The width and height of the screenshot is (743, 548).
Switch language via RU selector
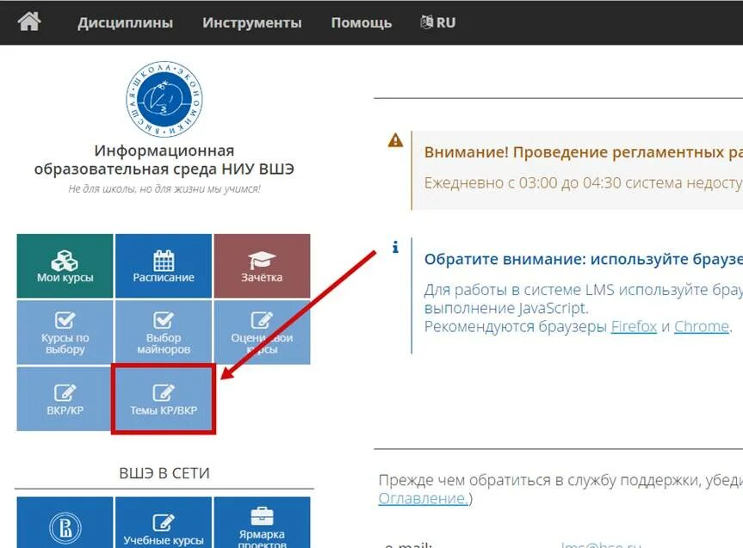(x=438, y=22)
